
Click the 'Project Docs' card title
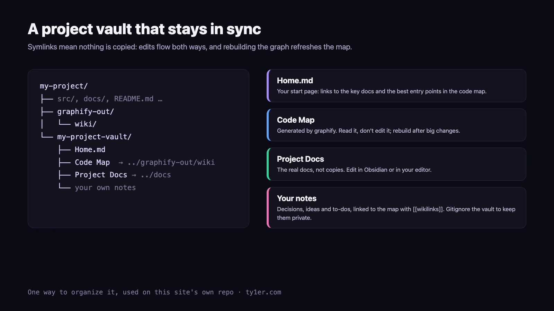[x=301, y=159]
